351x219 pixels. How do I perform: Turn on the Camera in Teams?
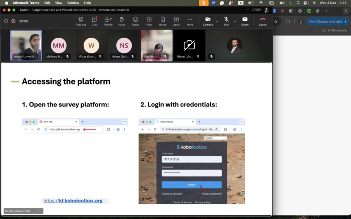pyautogui.click(x=208, y=21)
